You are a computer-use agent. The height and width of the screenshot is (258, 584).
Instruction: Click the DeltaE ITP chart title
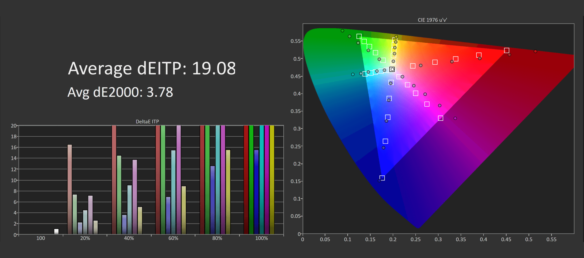147,122
